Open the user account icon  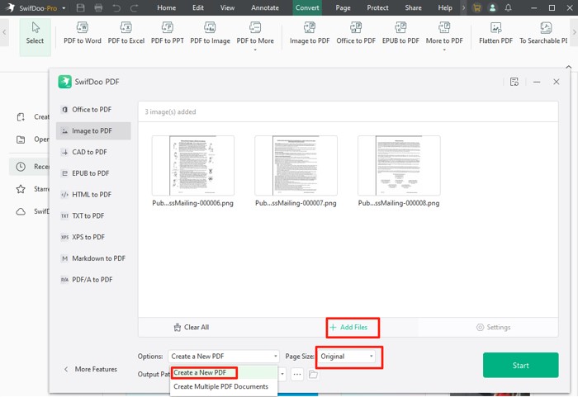point(492,7)
